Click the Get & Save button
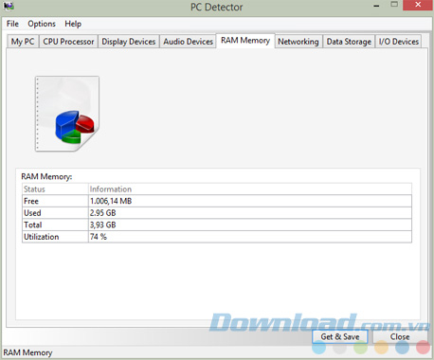Image resolution: width=434 pixels, height=360 pixels. [340, 336]
